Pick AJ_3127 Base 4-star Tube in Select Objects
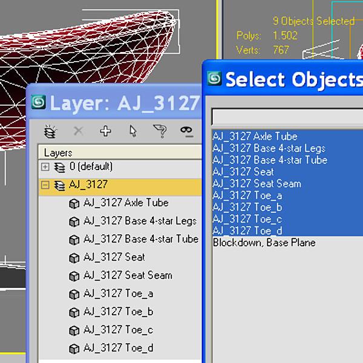This screenshot has width=363, height=363. pyautogui.click(x=287, y=160)
